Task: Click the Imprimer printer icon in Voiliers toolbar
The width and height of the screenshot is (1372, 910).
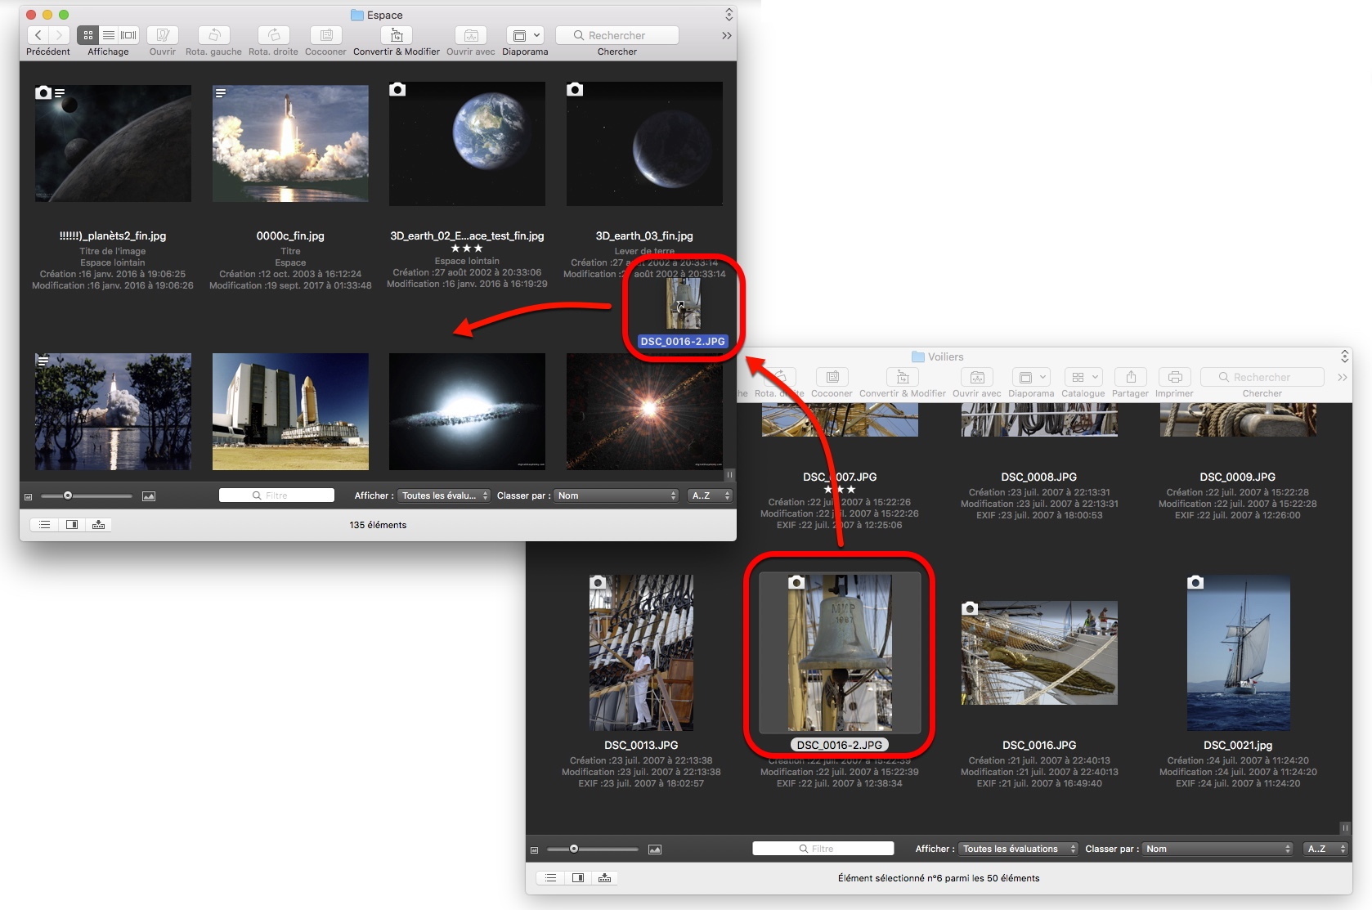Action: tap(1175, 377)
